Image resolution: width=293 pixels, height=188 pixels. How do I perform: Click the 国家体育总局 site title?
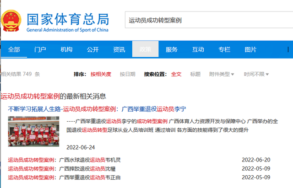[68, 19]
